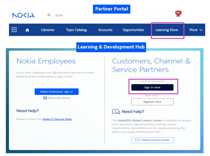Image resolution: width=210 pixels, height=156 pixels.
Task: Open the app launcher grid icon
Action: [x=14, y=30]
